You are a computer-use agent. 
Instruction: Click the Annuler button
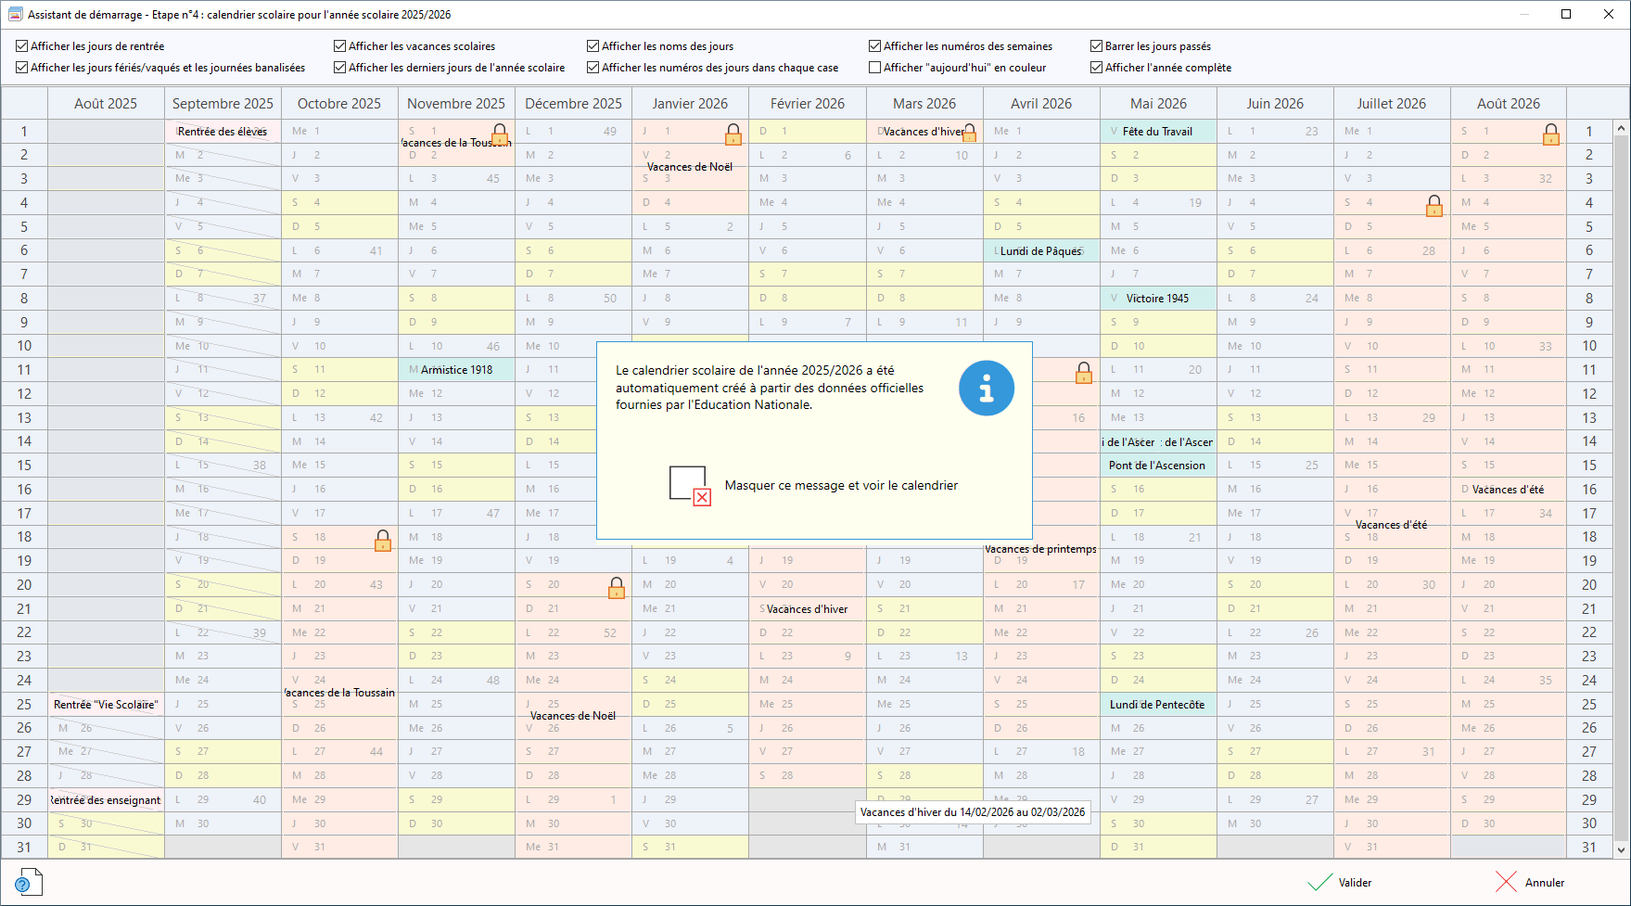(1530, 882)
